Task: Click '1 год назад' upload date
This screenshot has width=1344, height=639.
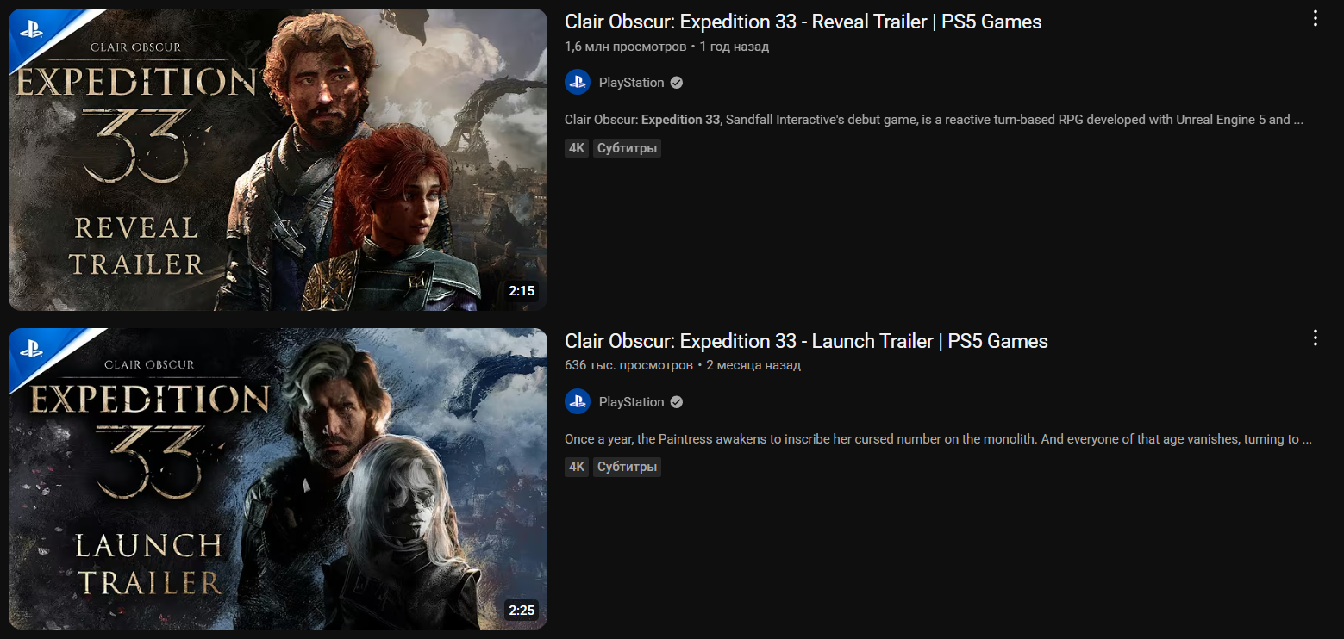Action: point(734,47)
